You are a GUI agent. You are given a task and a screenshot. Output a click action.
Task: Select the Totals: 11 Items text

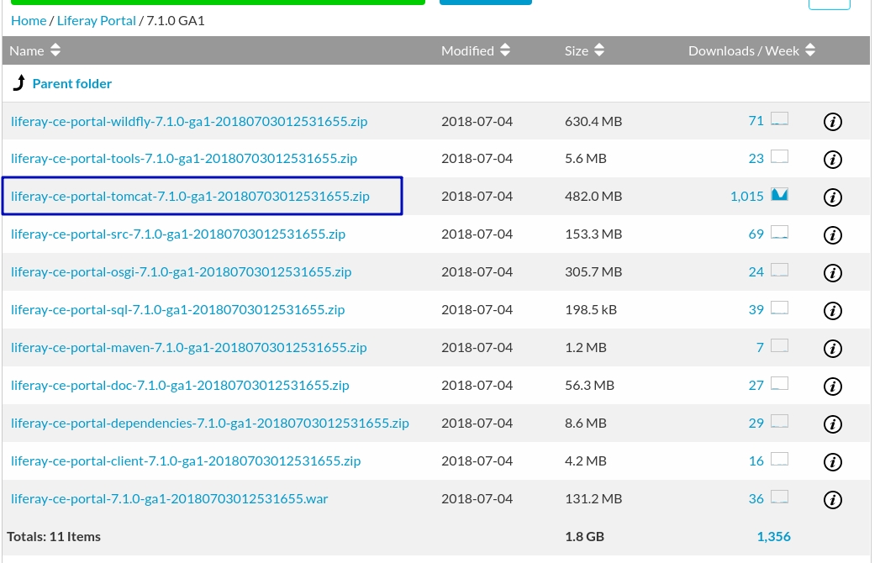[x=54, y=537]
